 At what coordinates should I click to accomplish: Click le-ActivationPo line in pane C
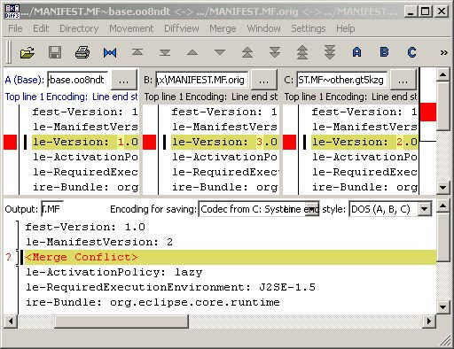364,157
